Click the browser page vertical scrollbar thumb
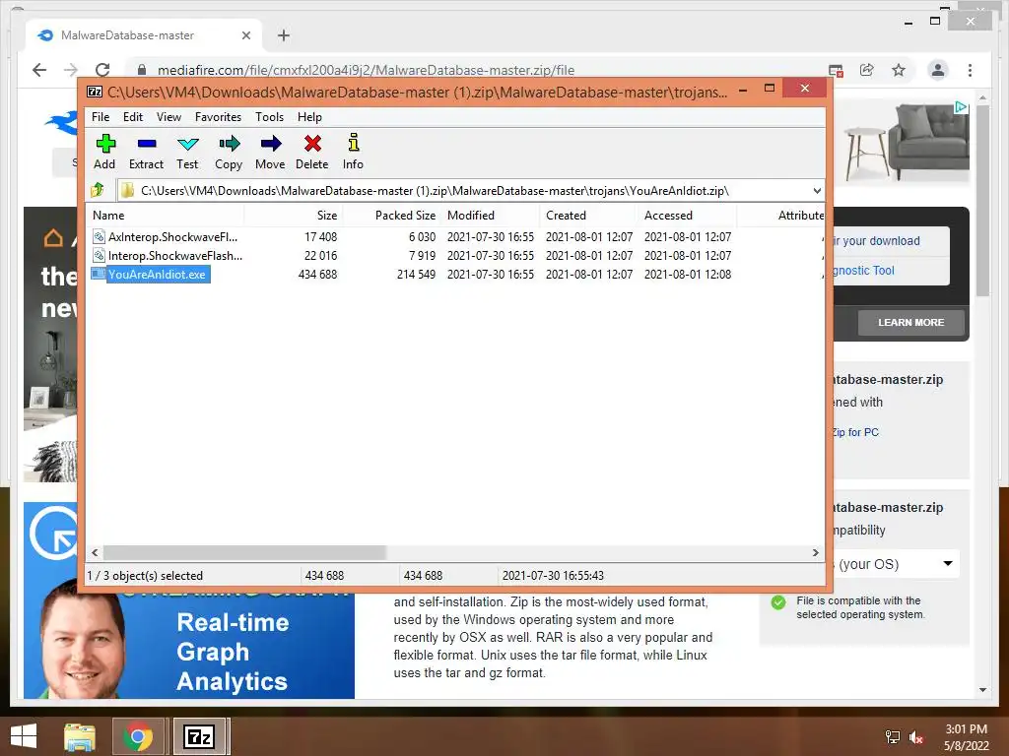Image resolution: width=1009 pixels, height=756 pixels. click(982, 200)
